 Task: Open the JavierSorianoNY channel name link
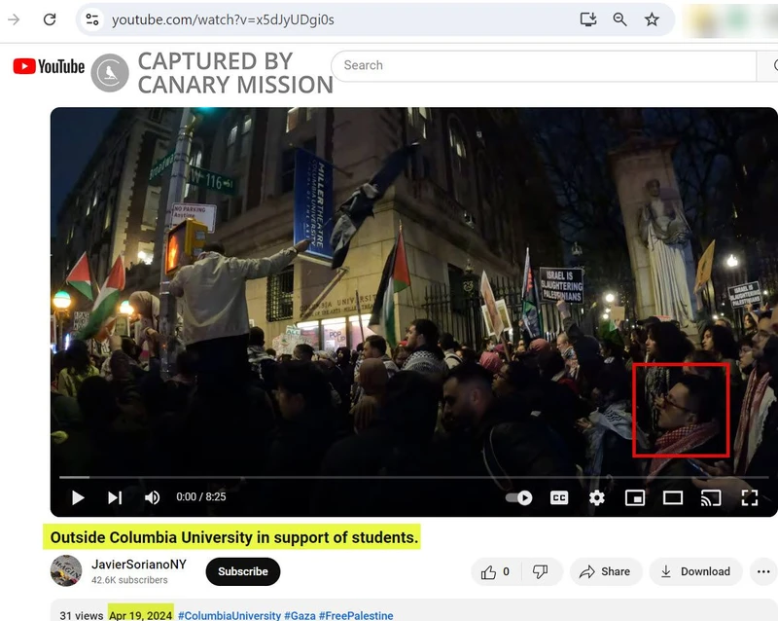138,565
